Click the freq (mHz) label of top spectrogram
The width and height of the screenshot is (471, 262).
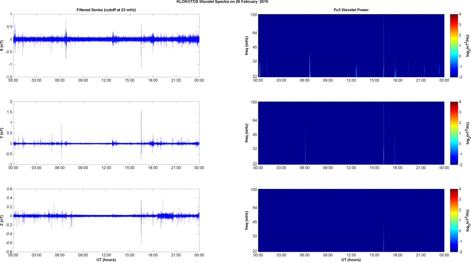pyautogui.click(x=247, y=46)
